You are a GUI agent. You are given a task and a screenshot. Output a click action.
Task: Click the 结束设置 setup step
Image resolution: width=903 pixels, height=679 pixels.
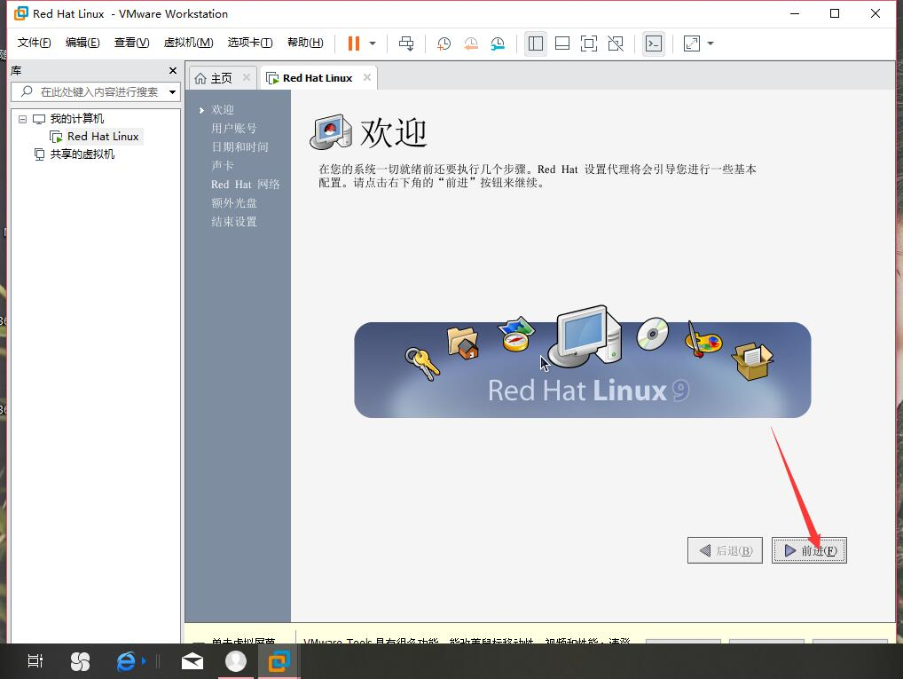(x=234, y=222)
